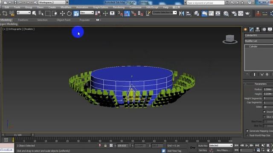Choose Rectangular Selection Region tool
This screenshot has width=273, height=153.
pos(48,13)
